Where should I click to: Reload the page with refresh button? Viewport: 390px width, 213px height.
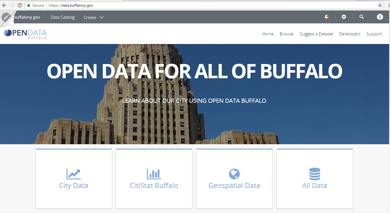coord(20,5)
